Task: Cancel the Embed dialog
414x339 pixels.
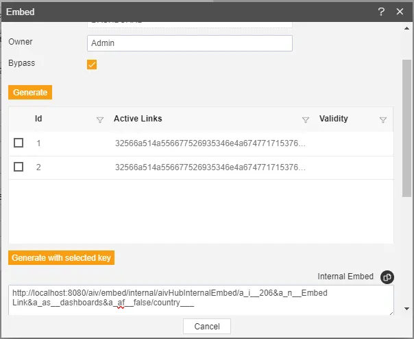Action: coord(207,327)
